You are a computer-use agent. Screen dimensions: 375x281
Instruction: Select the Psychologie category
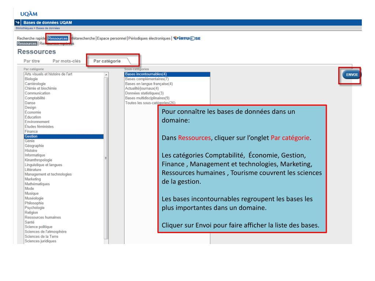(x=64, y=208)
